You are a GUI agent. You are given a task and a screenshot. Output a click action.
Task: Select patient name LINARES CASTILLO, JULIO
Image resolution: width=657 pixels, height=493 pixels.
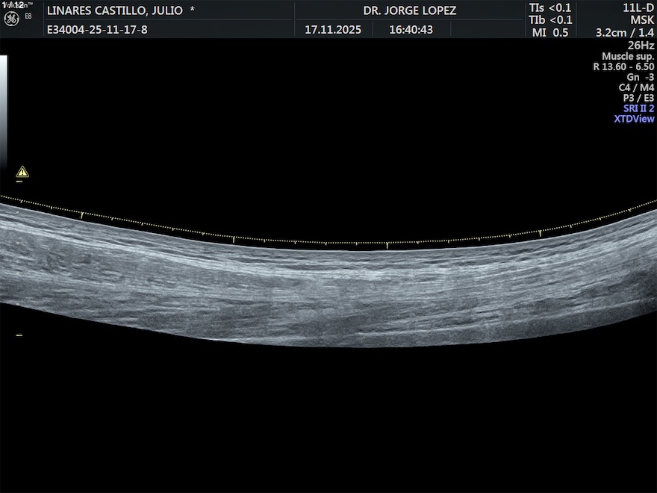tap(115, 10)
